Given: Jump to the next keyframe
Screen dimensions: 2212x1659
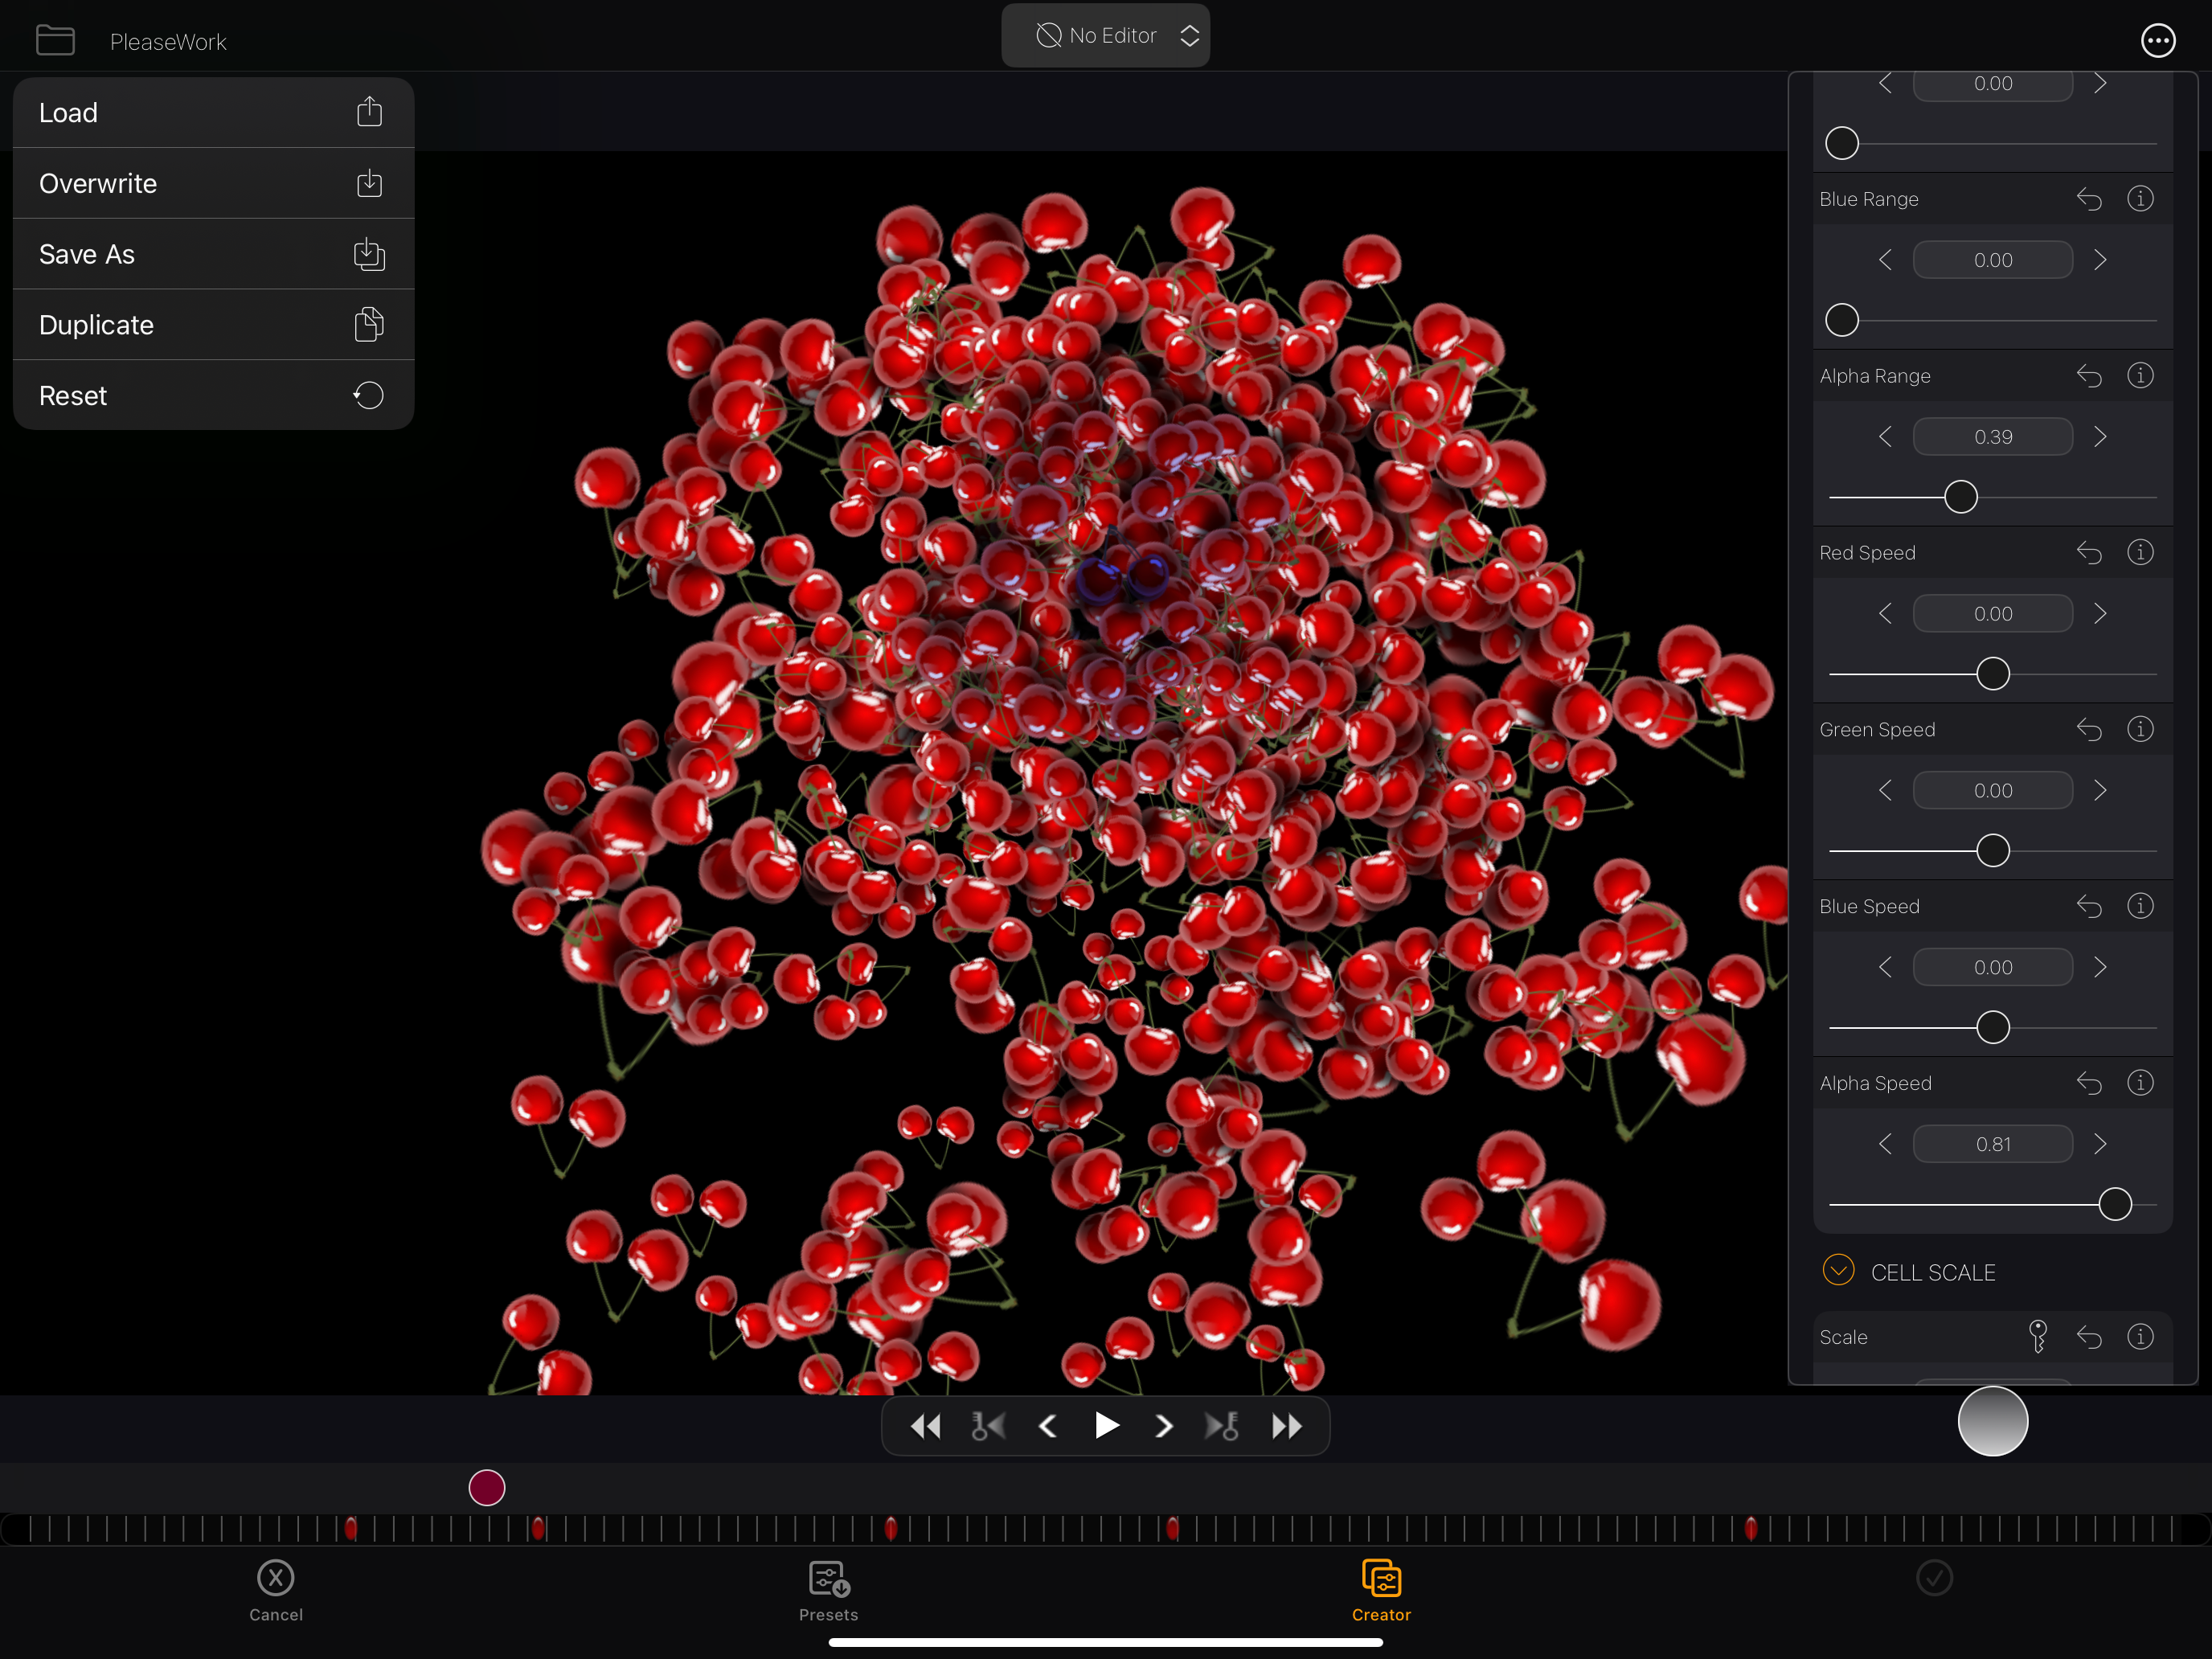Looking at the screenshot, I should click(x=1222, y=1426).
